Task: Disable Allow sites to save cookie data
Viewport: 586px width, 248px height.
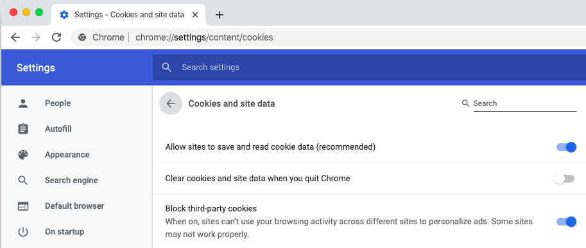Action: pos(566,147)
